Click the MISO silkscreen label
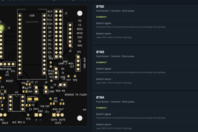Viewport: 198px width, 132px height. 80,33
